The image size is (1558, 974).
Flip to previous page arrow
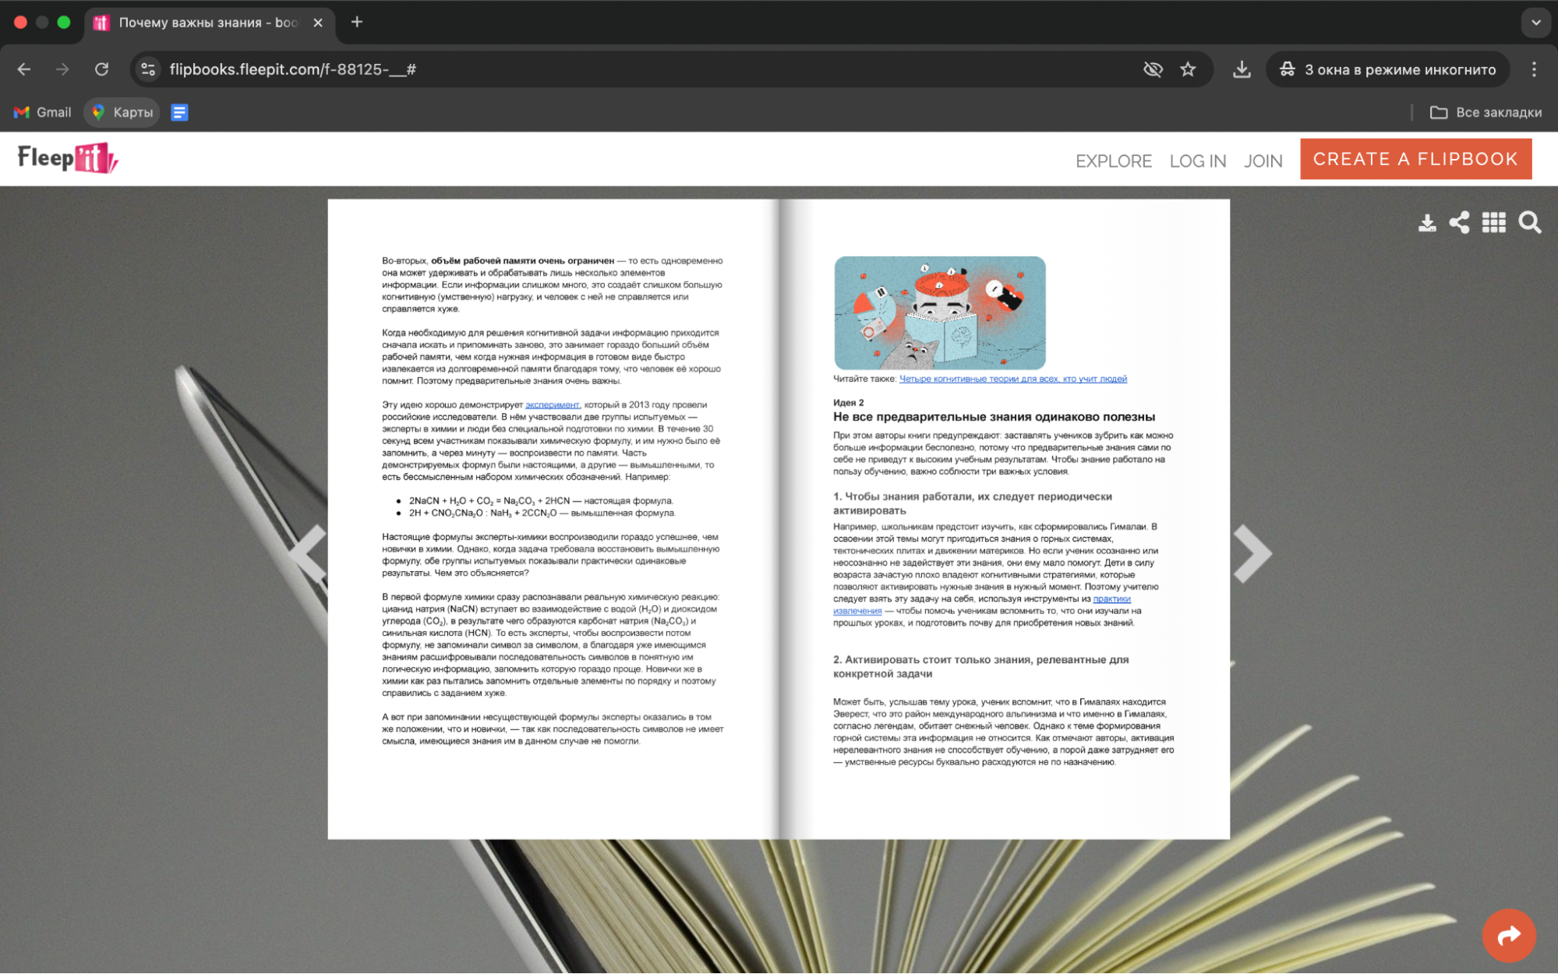point(307,553)
